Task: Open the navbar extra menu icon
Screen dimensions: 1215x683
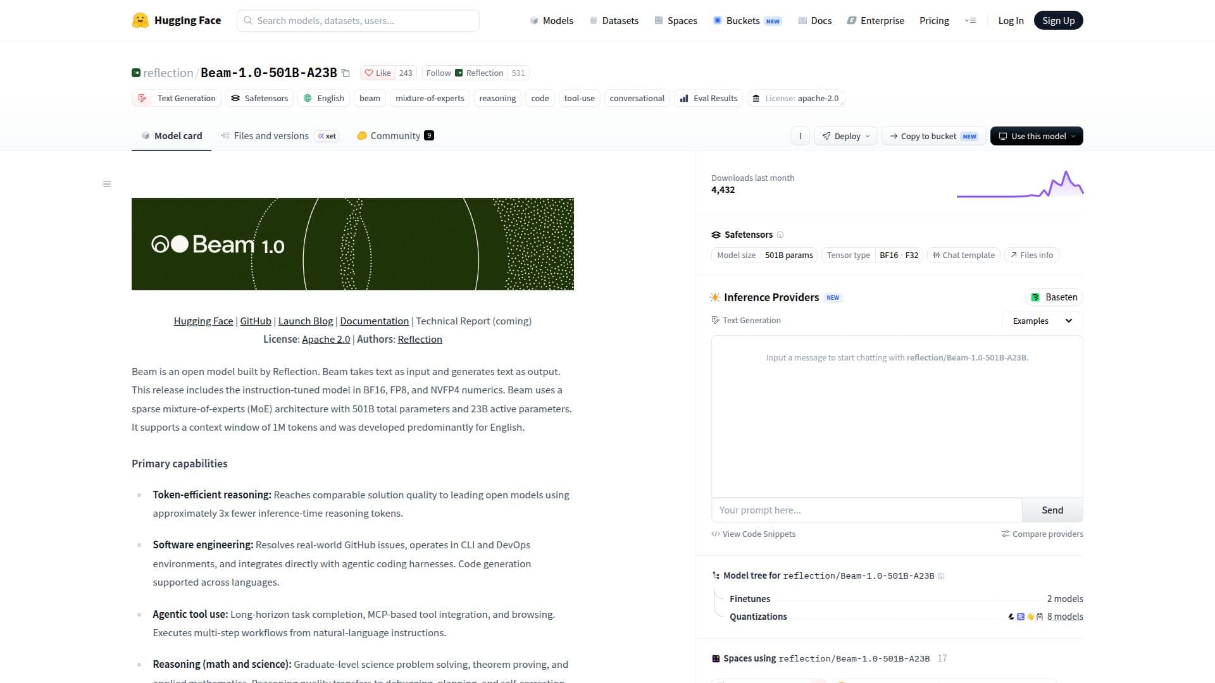Action: 970,20
